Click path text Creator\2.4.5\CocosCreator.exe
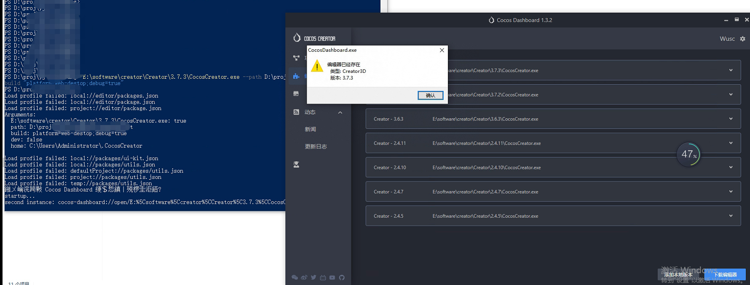 point(485,216)
